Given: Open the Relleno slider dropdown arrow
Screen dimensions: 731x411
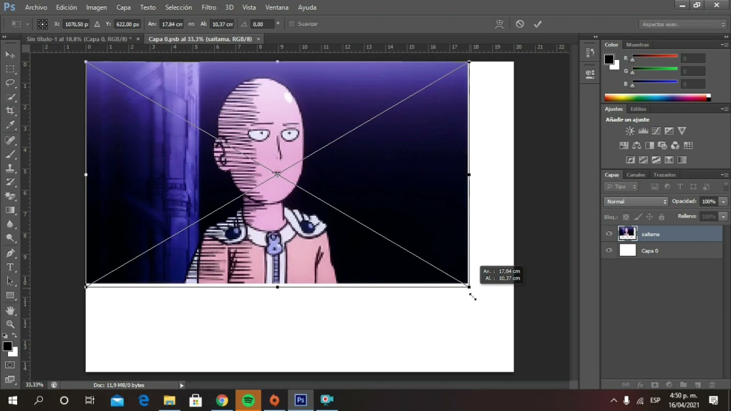Looking at the screenshot, I should (x=723, y=216).
